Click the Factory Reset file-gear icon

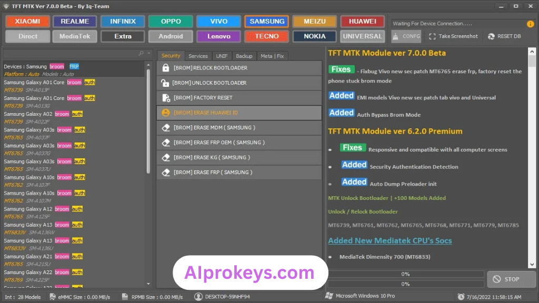166,98
